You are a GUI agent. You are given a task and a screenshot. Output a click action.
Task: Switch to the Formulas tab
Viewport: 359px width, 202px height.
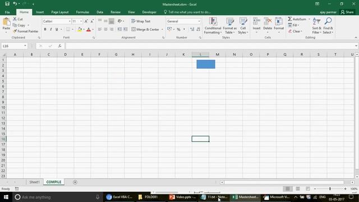(82, 12)
